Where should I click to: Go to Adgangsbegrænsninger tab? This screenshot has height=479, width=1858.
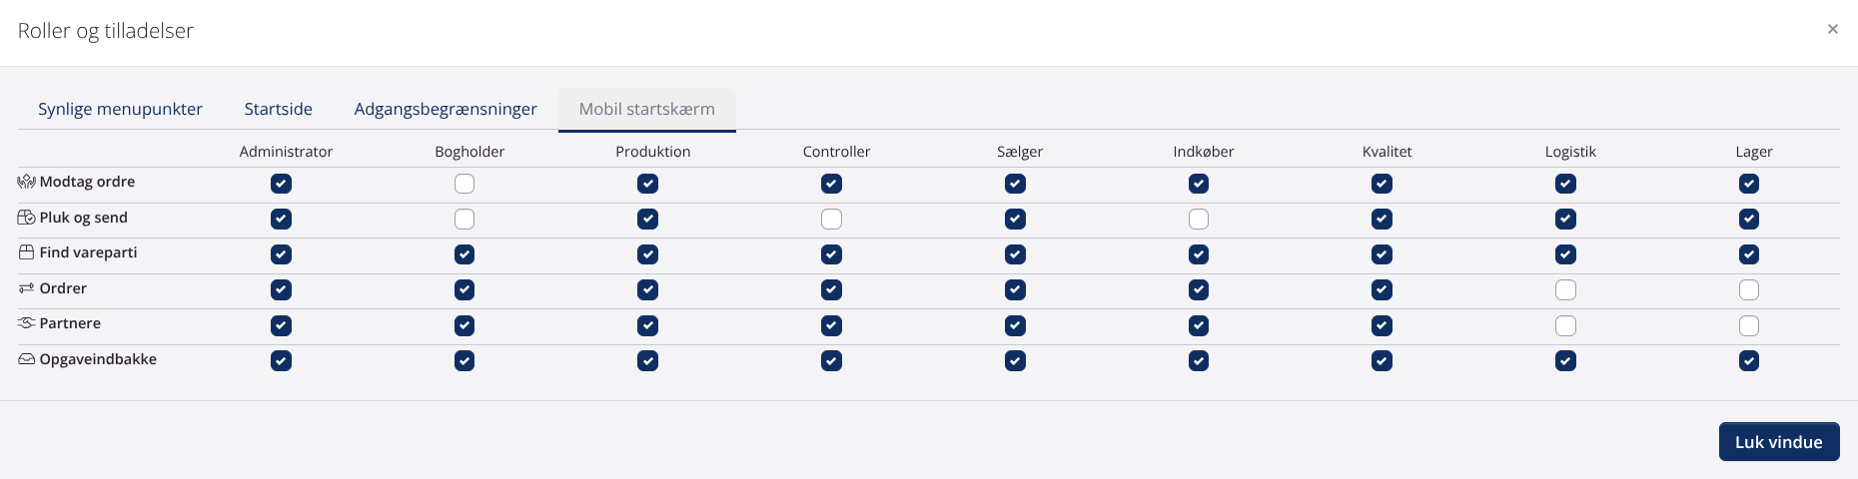[x=446, y=109]
